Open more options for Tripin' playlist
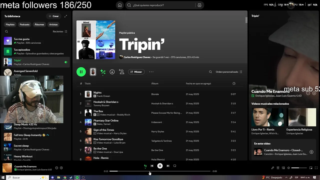 [x=151, y=72]
